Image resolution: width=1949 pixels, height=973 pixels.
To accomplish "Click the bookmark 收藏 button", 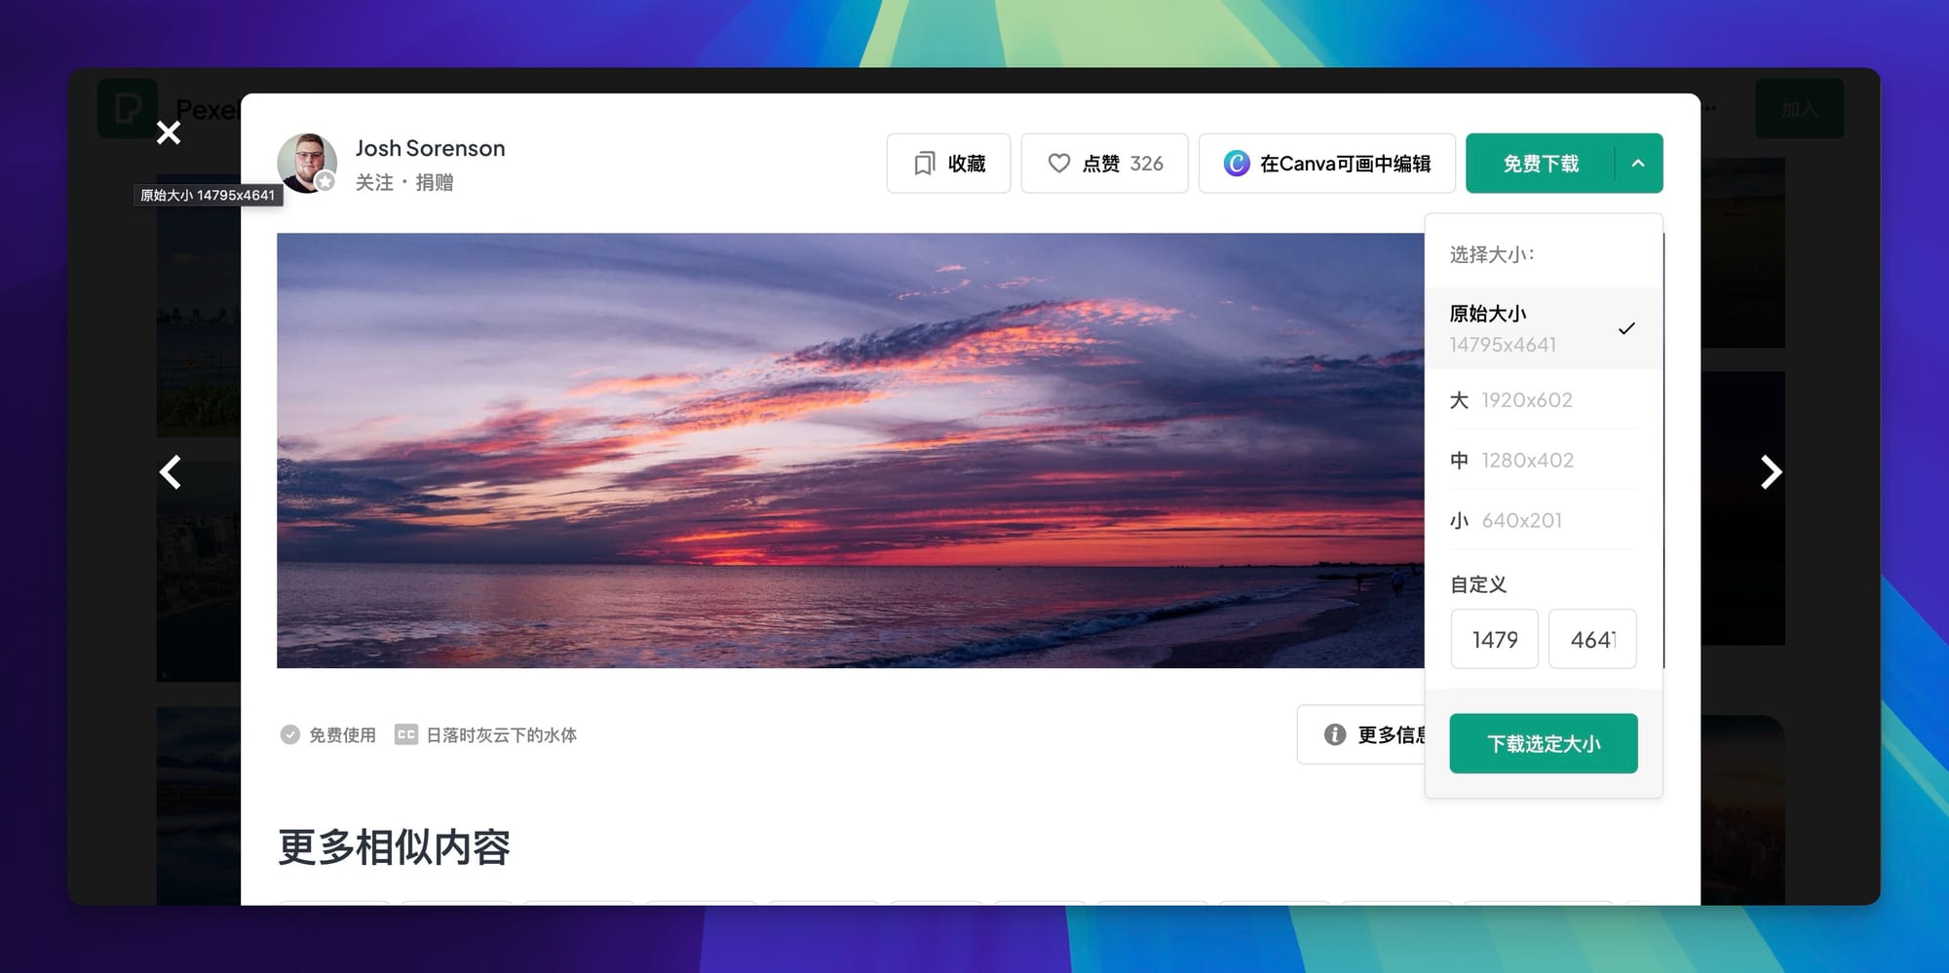I will pyautogui.click(x=948, y=164).
